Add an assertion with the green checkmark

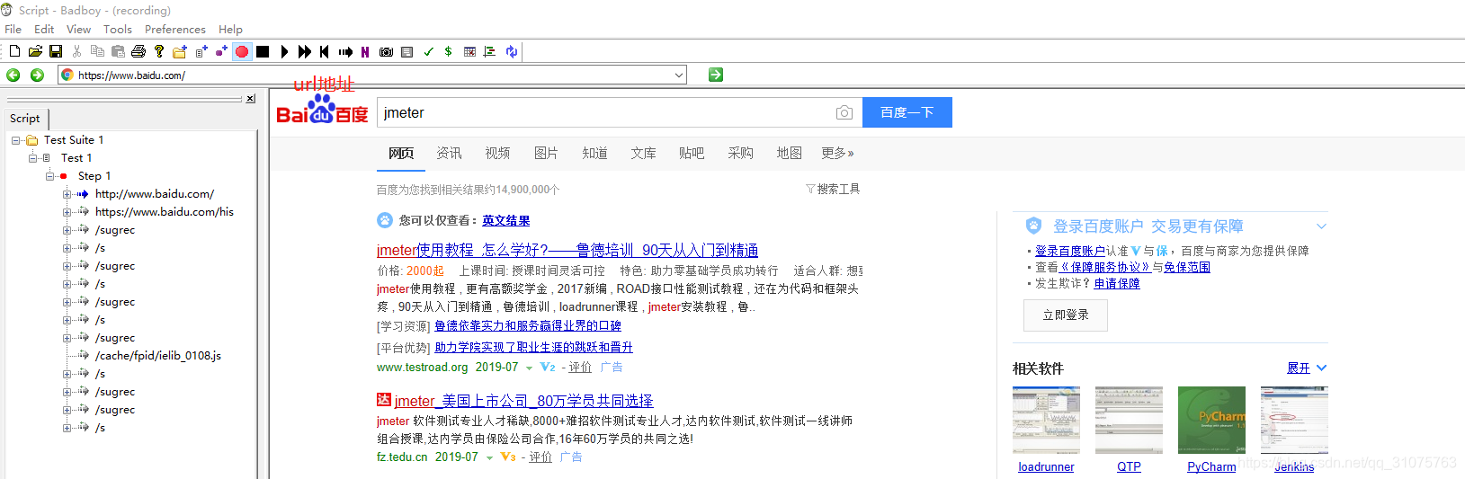[x=428, y=51]
